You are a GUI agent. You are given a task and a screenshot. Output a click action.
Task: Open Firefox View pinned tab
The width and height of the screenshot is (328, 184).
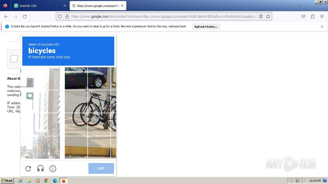pyautogui.click(x=5, y=6)
